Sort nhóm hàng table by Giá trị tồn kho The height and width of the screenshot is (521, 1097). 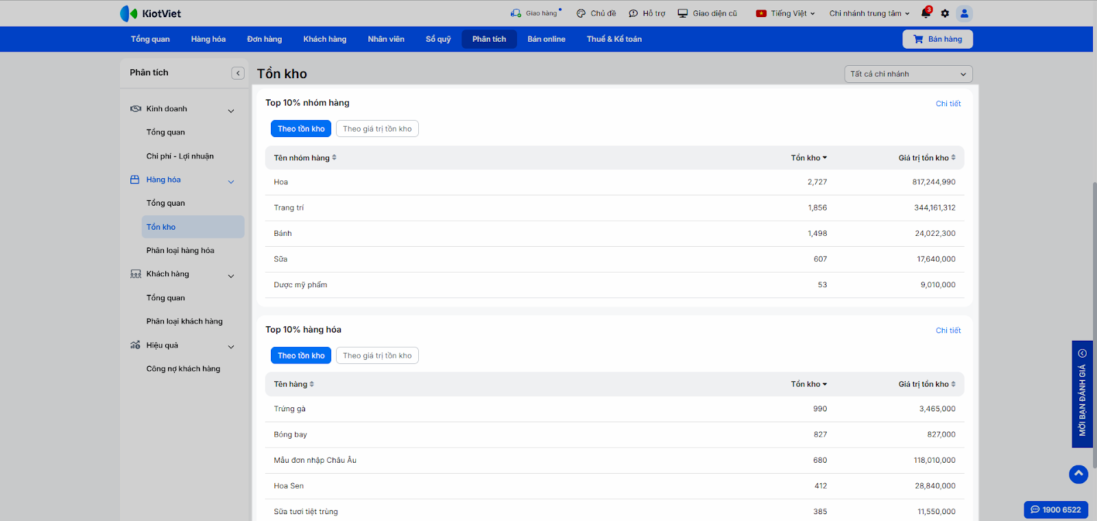point(927,158)
